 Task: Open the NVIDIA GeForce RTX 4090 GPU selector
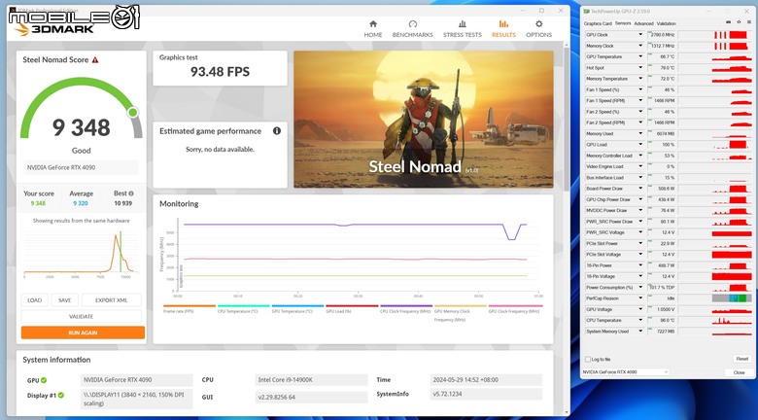tap(626, 372)
